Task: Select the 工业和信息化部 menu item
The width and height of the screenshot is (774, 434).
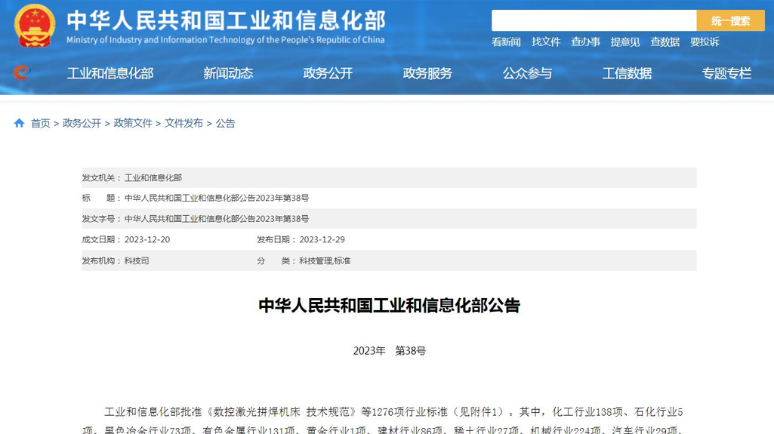Action: click(x=110, y=73)
